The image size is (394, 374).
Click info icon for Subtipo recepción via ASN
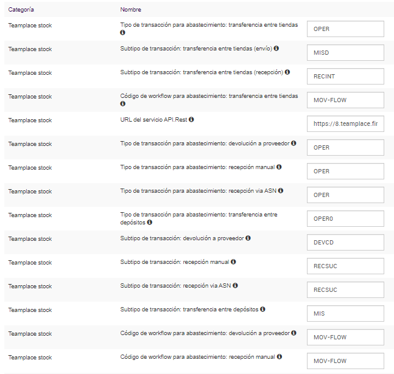[235, 286]
